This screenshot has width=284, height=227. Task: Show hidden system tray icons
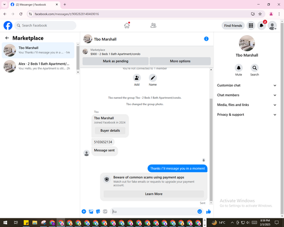[232, 222]
